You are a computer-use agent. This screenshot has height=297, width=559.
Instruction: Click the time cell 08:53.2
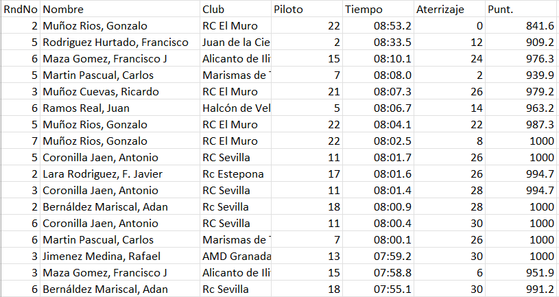[378, 26]
